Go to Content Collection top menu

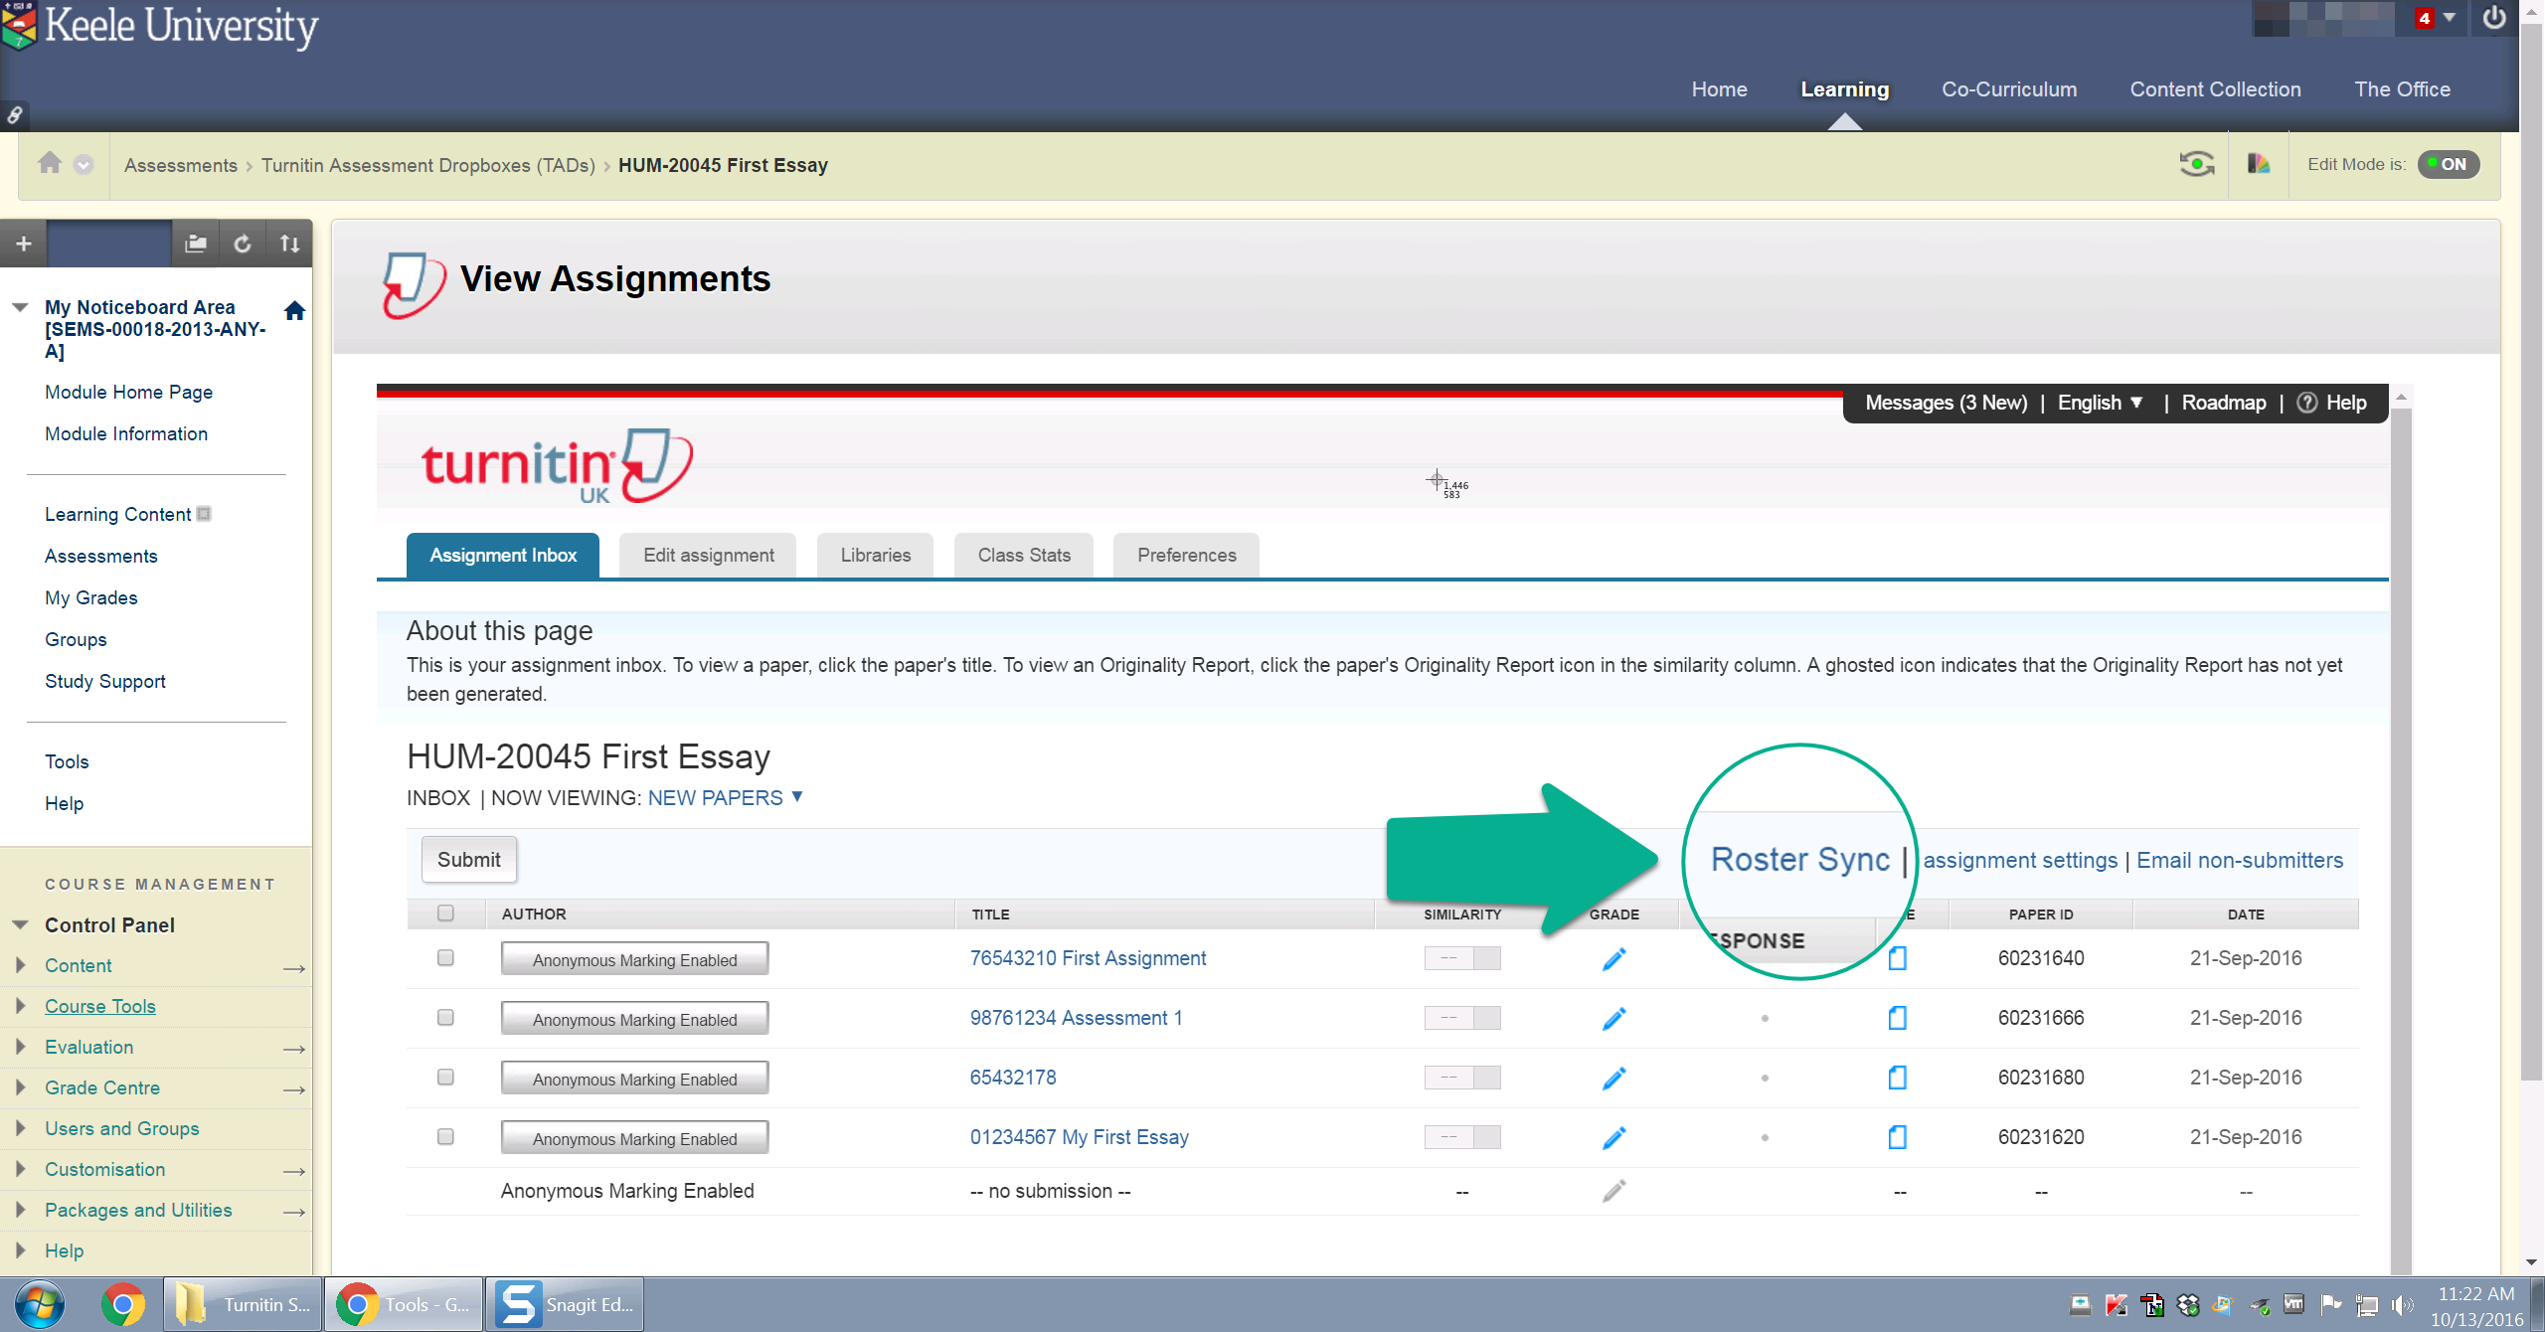(x=2215, y=89)
